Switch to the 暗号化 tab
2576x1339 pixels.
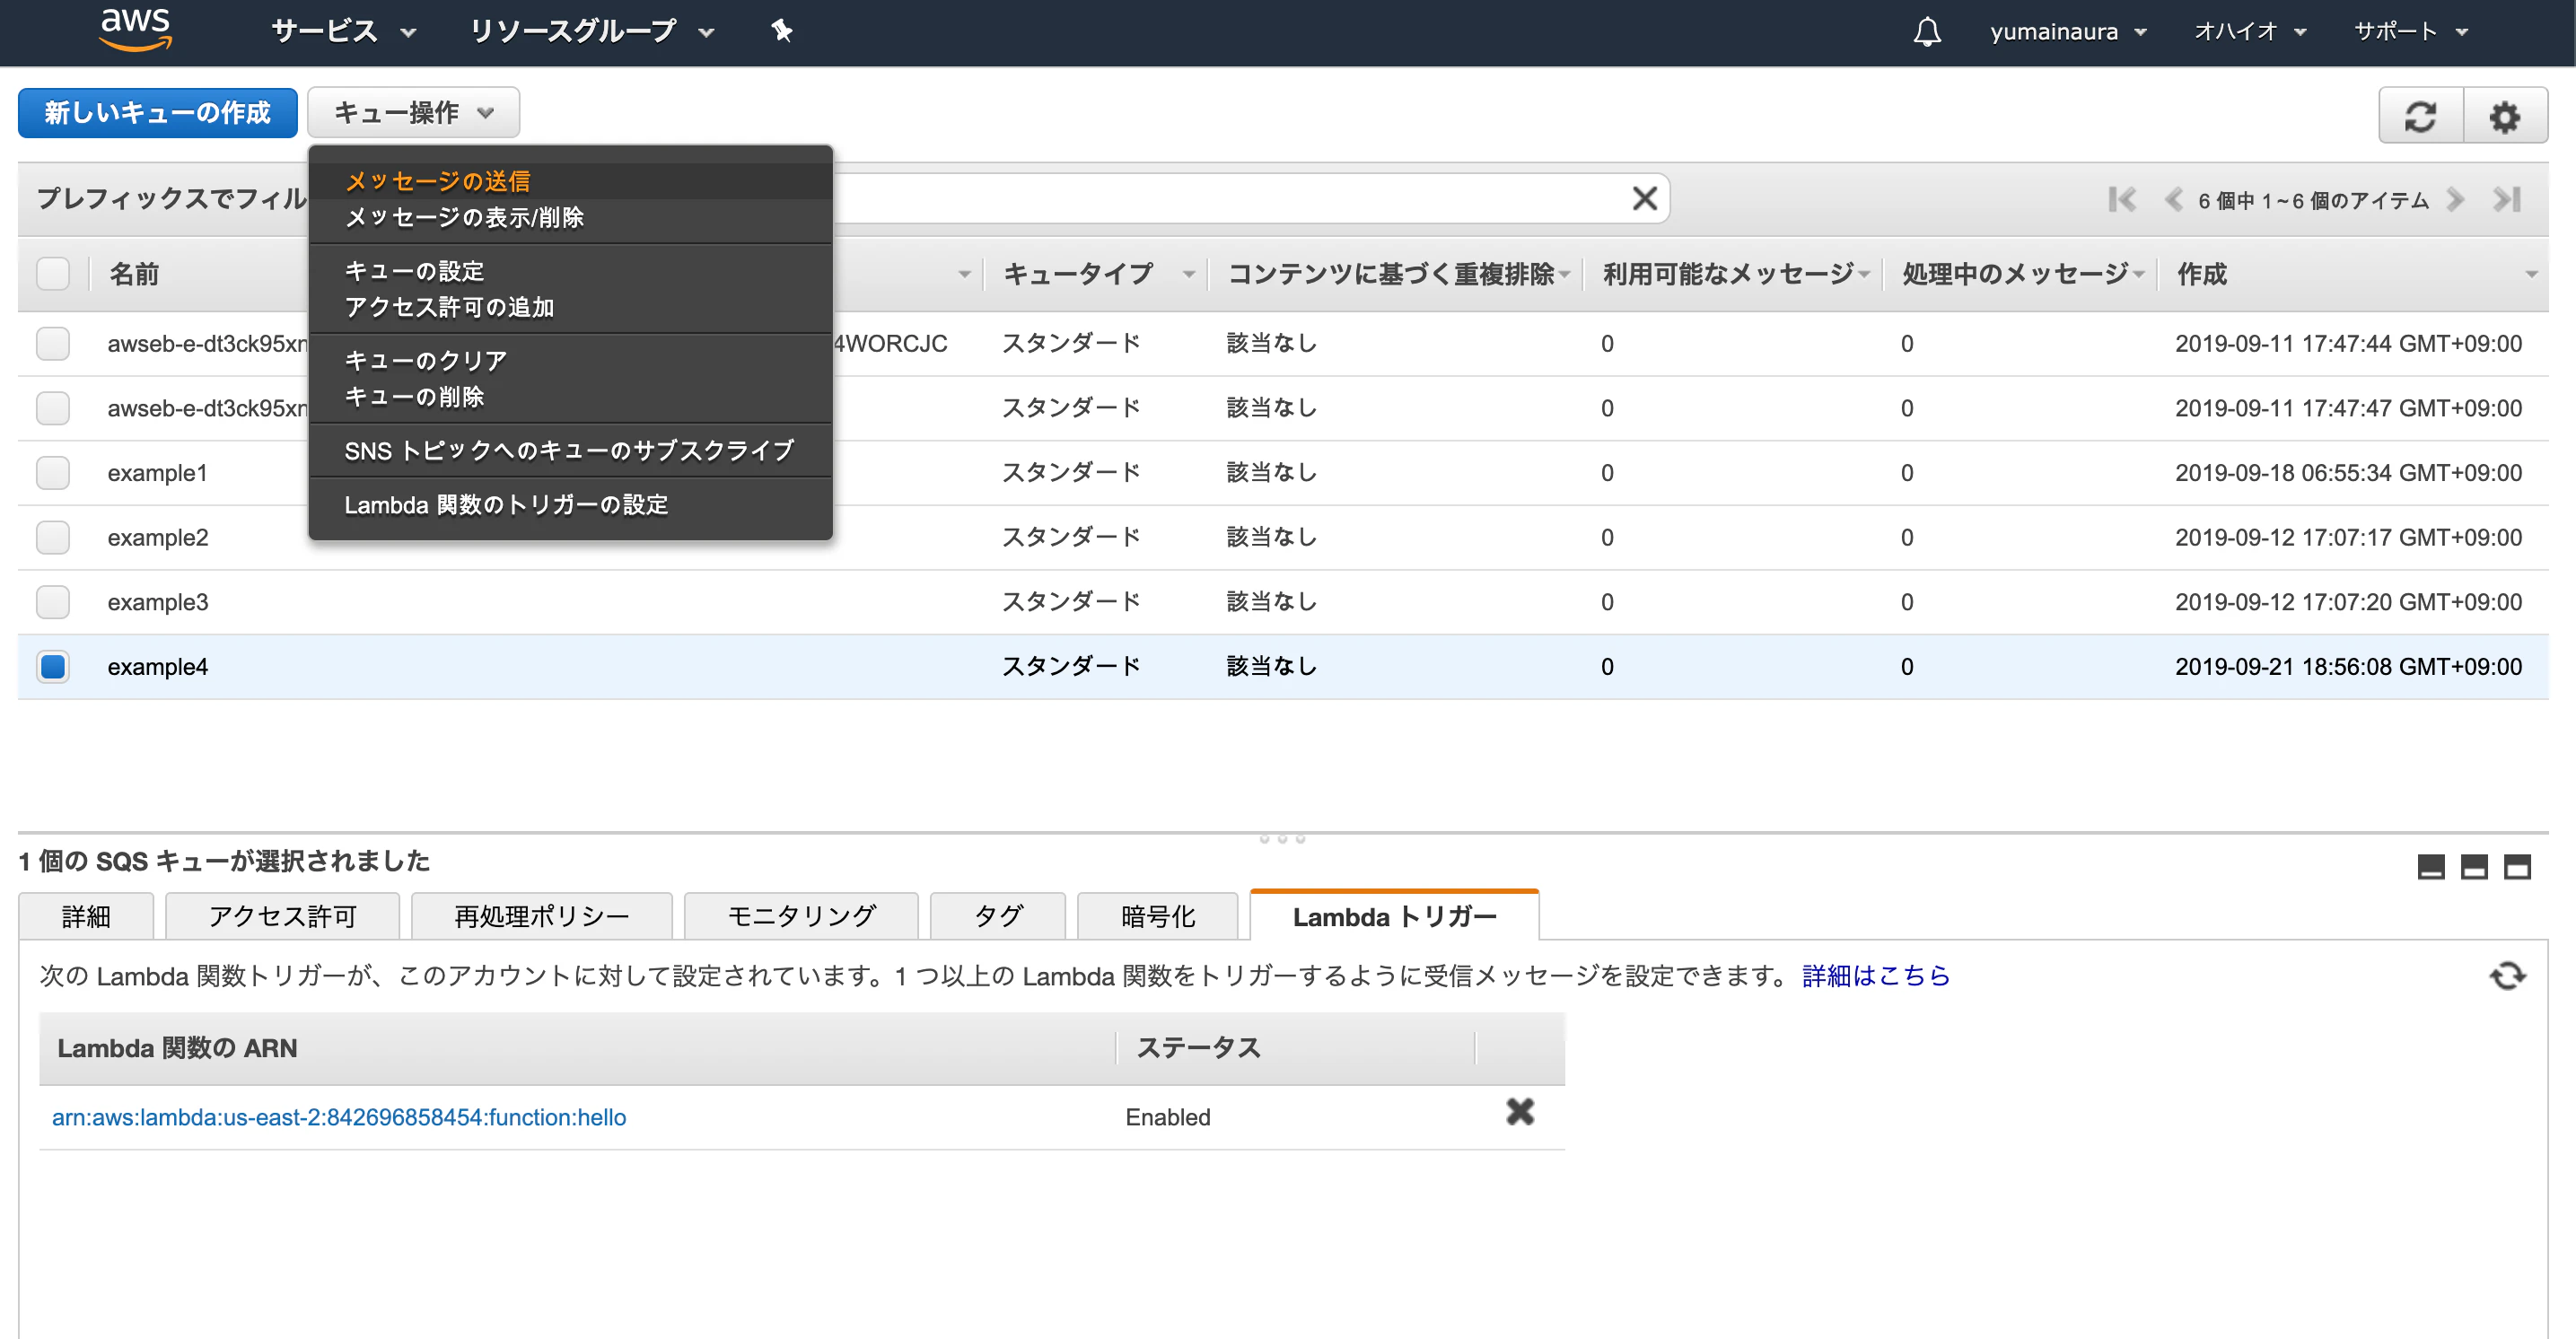coord(1157,916)
